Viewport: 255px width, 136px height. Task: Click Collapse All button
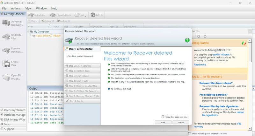64,21
